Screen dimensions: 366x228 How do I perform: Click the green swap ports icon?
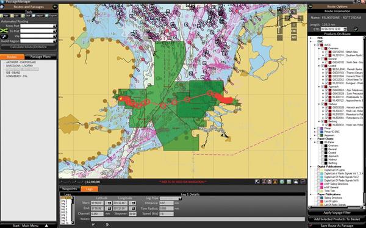pos(4,31)
